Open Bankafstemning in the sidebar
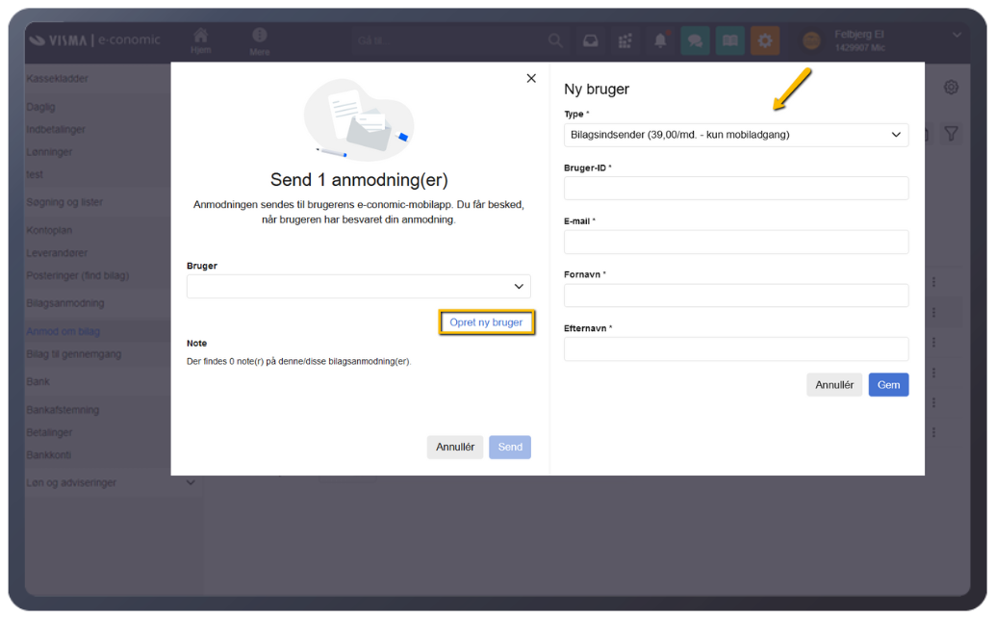 (x=63, y=410)
